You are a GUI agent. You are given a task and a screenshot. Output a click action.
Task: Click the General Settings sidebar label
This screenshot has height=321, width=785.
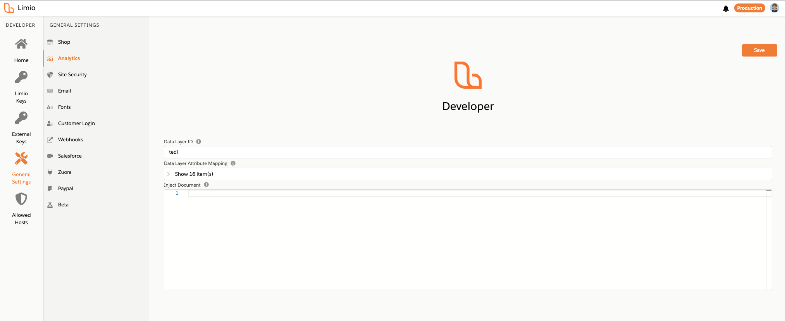tap(21, 178)
